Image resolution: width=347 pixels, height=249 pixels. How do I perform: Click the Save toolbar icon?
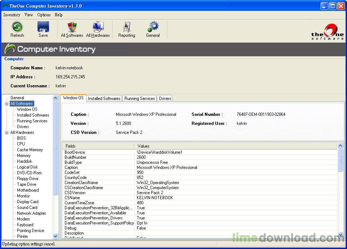43,27
